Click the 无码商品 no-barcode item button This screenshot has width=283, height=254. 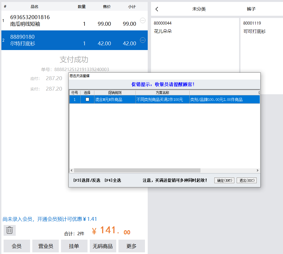coord(103,246)
